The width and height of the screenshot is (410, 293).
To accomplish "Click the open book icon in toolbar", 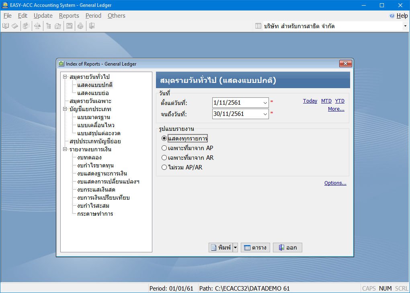I will pyautogui.click(x=6, y=26).
